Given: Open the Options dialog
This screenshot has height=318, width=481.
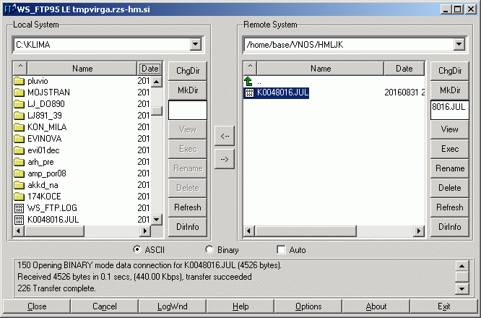Looking at the screenshot, I should [x=308, y=306].
